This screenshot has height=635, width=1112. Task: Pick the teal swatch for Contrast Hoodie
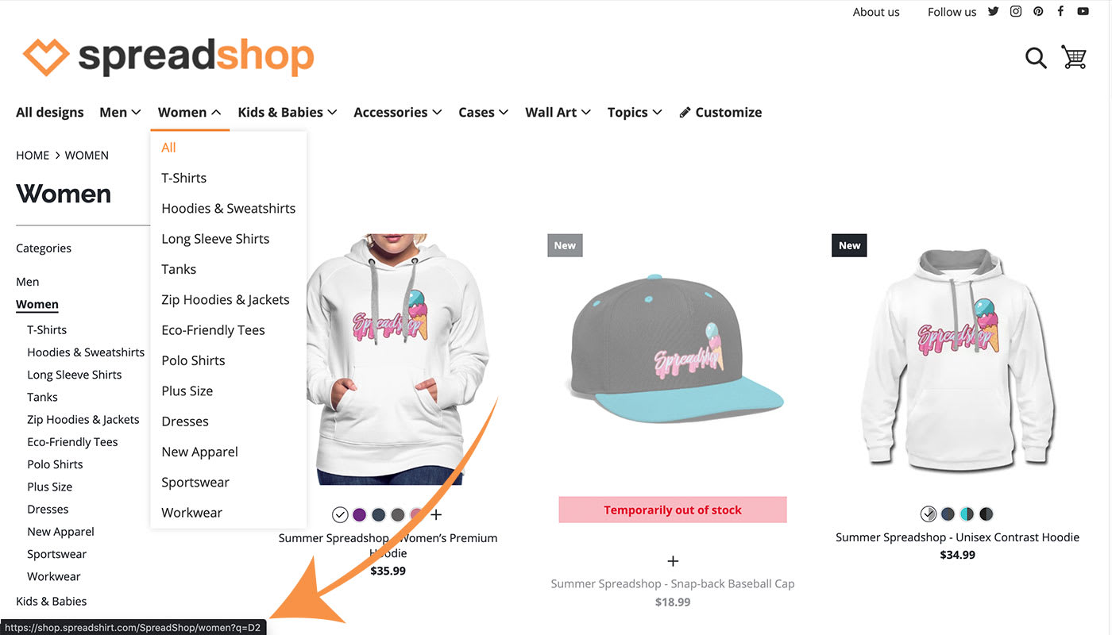point(967,514)
